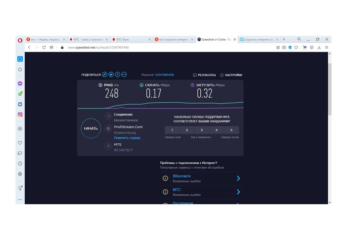Open a new browser tab
347x240 pixels.
(284, 39)
